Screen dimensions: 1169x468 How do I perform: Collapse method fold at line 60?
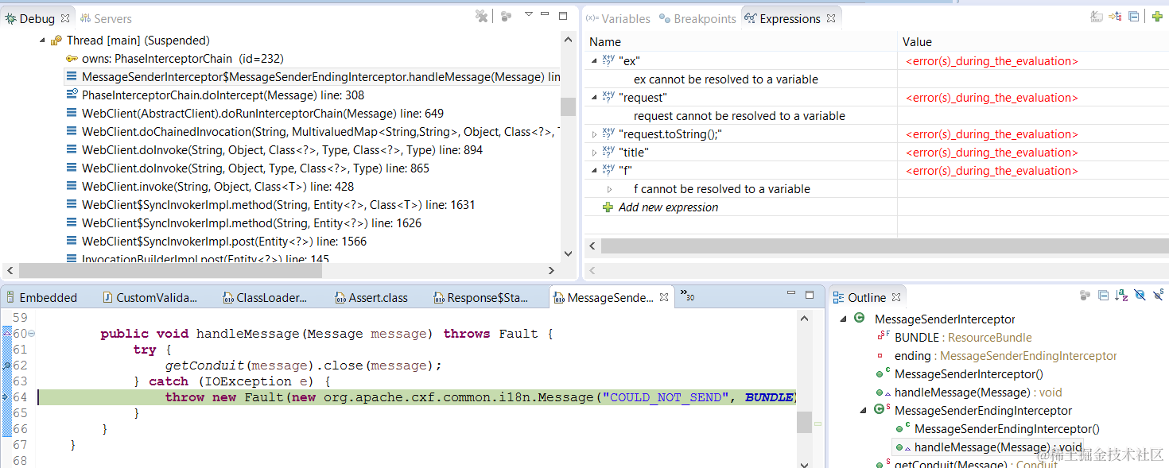(x=31, y=334)
